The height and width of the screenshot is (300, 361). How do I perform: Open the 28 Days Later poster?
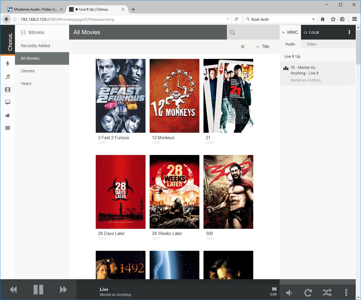click(121, 192)
